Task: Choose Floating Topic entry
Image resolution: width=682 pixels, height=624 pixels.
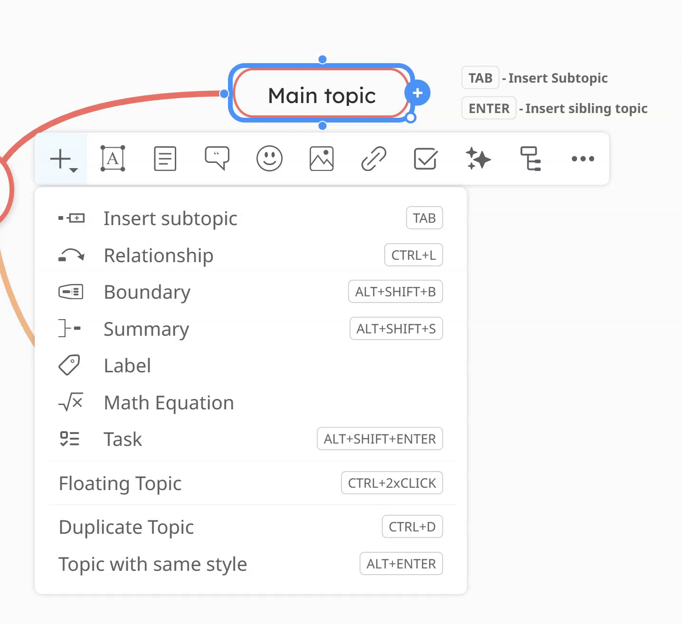Action: (120, 483)
